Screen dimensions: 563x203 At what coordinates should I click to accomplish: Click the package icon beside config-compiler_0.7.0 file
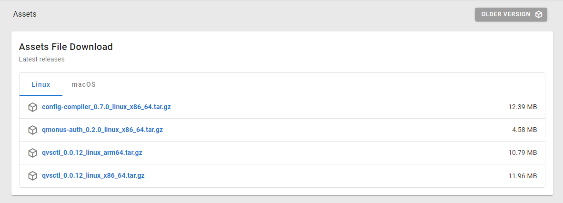point(32,107)
